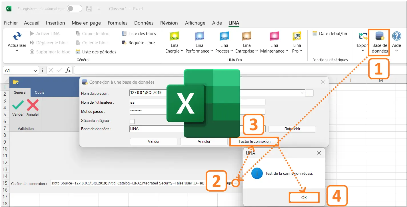Click OK in the LINA message box

coord(304,198)
